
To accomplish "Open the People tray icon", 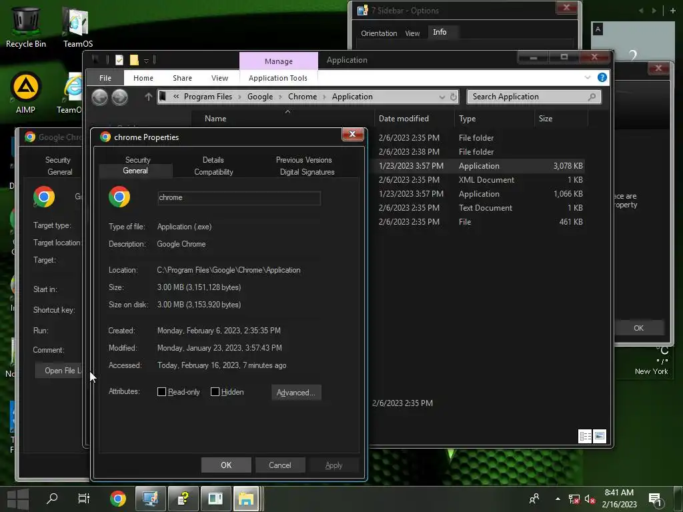I will point(534,499).
